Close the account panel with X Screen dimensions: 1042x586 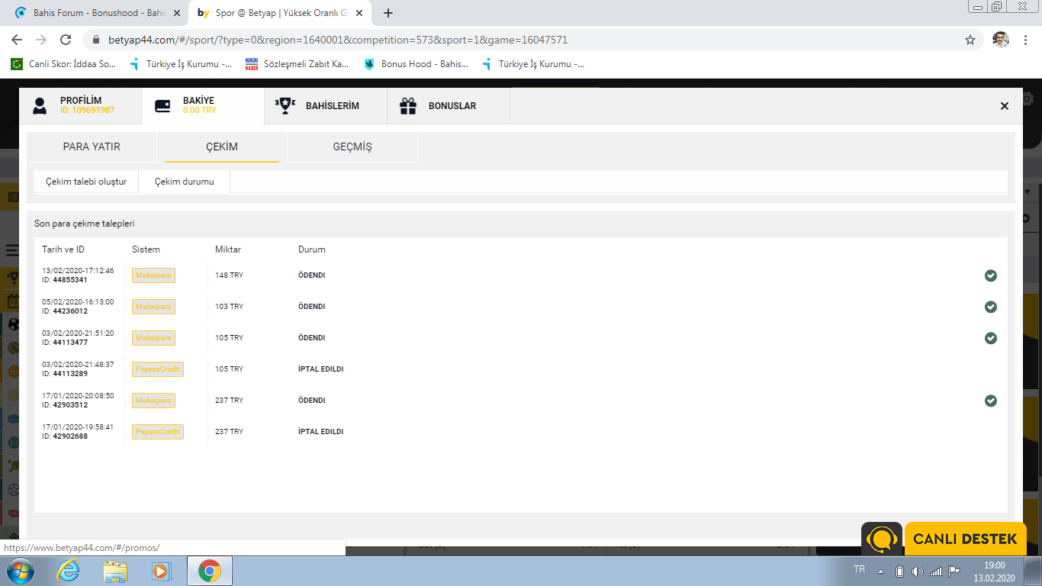pyautogui.click(x=1004, y=106)
